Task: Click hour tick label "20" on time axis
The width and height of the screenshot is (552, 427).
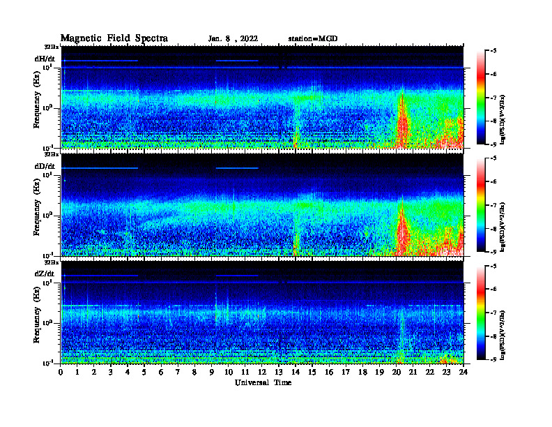Action: point(397,372)
